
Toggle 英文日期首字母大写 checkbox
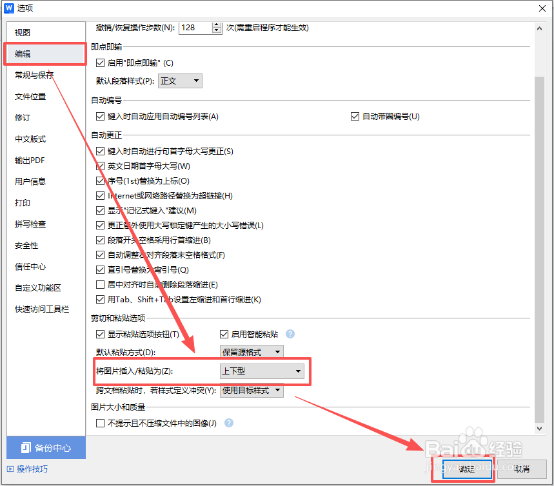pyautogui.click(x=101, y=166)
